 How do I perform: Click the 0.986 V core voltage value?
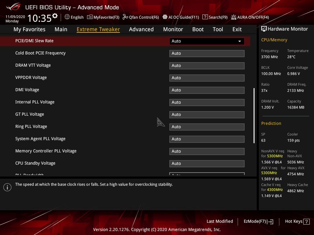point(293,74)
